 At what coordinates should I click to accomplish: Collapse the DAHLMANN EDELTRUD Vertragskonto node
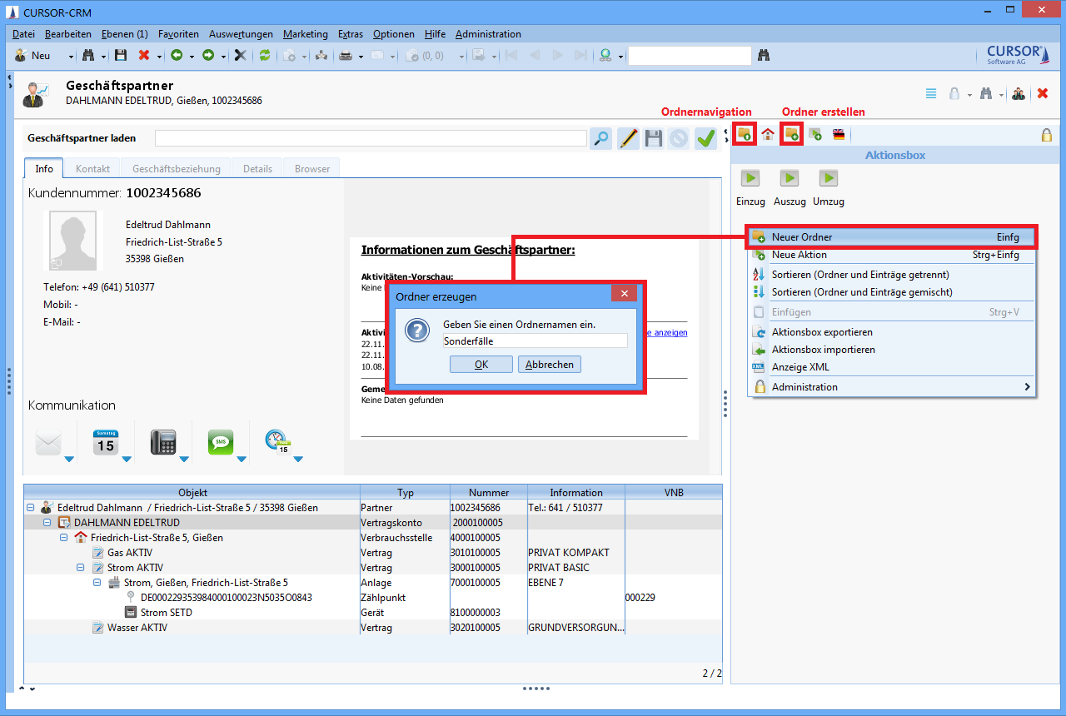point(47,523)
